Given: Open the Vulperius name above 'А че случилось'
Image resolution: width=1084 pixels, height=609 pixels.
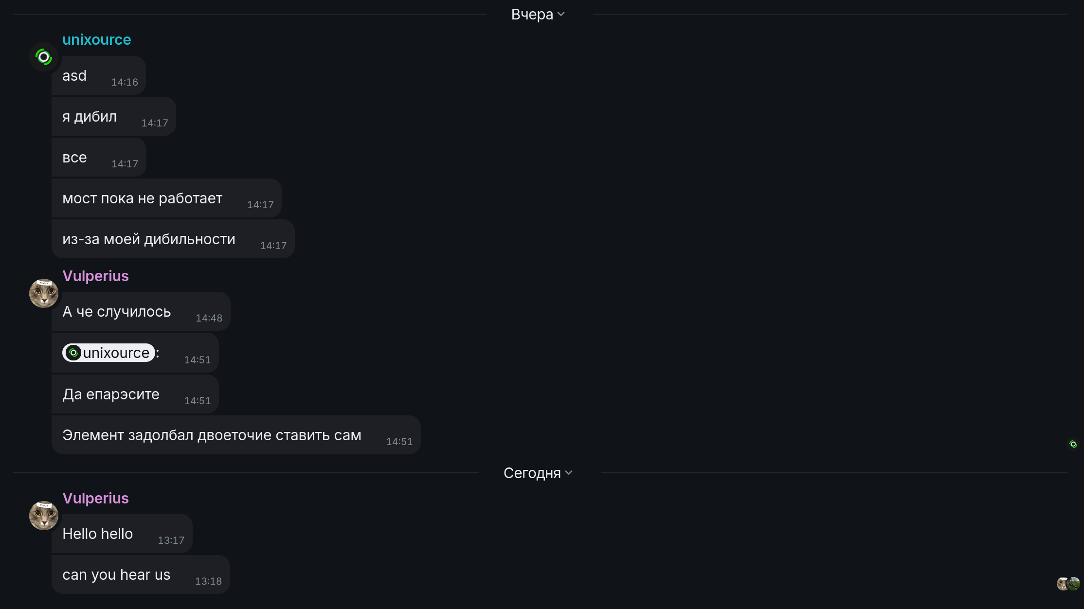Looking at the screenshot, I should coord(95,276).
